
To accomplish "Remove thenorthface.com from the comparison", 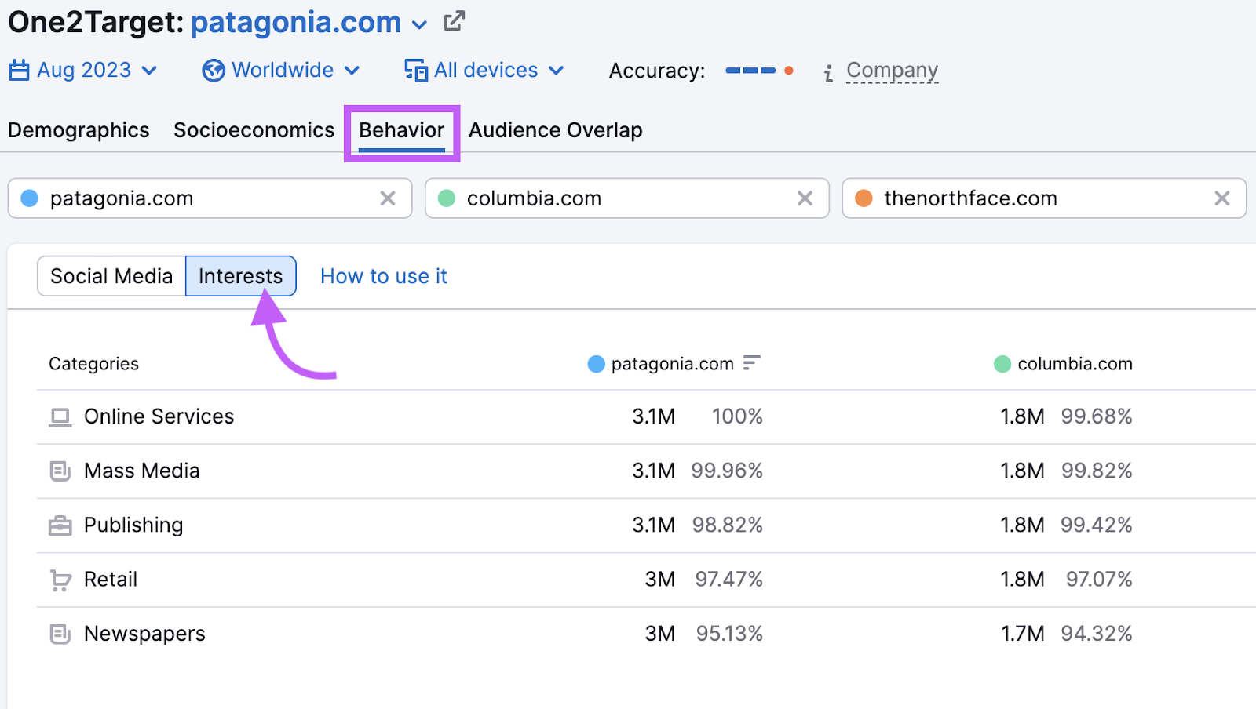I will [1221, 198].
